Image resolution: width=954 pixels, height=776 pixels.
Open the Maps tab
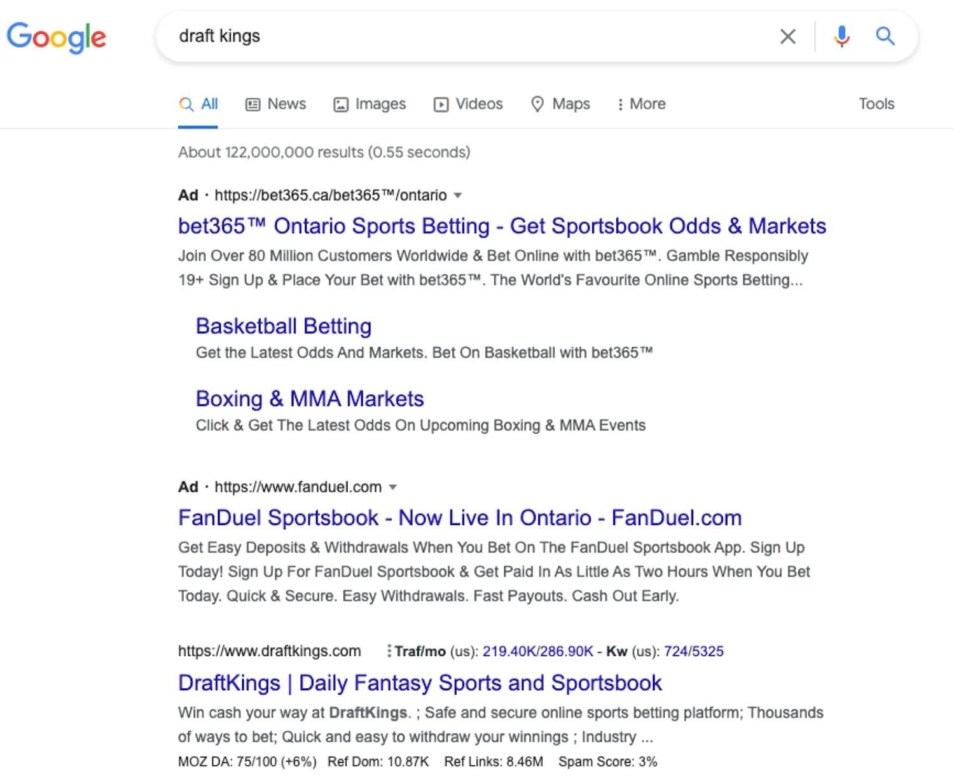pyautogui.click(x=560, y=104)
